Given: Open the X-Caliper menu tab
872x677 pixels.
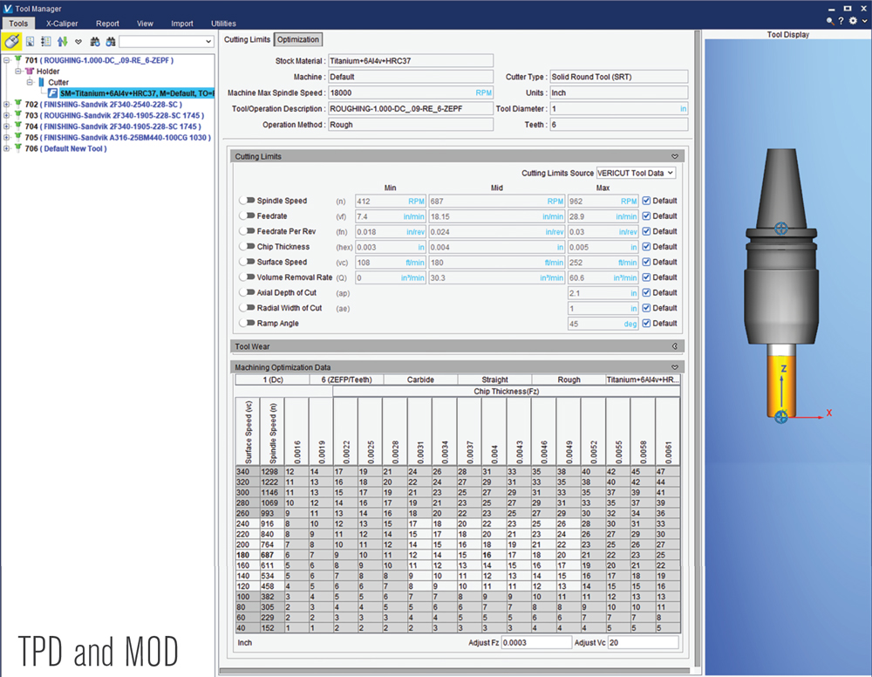Looking at the screenshot, I should [x=60, y=24].
